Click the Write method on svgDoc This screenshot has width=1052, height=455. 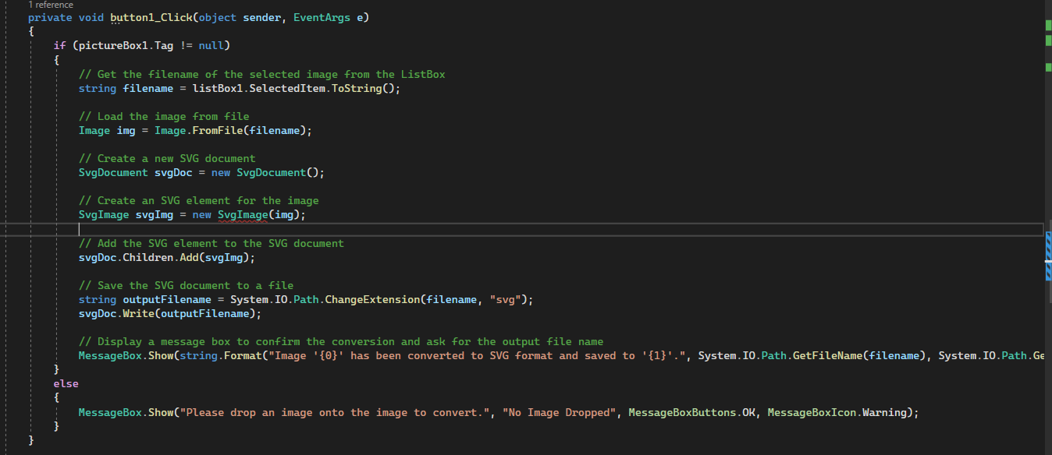[x=139, y=313]
